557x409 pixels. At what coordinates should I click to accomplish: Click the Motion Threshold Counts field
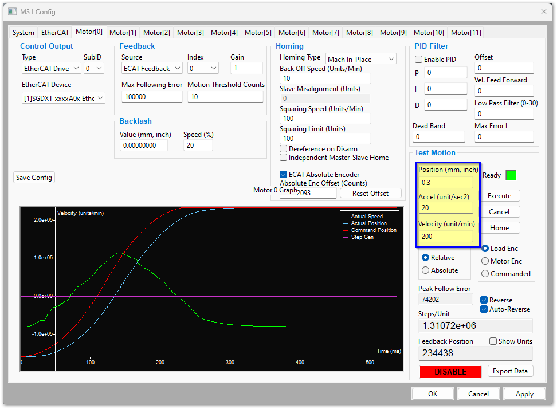click(225, 97)
